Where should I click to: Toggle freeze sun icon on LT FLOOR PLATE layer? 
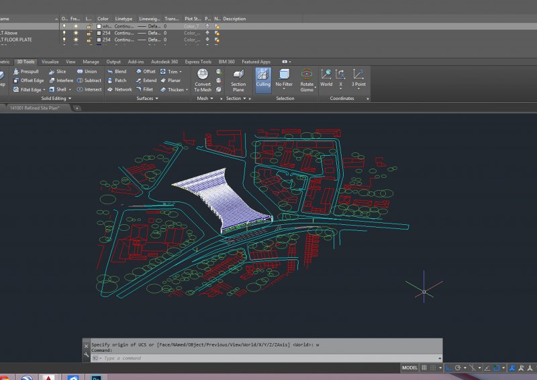pyautogui.click(x=76, y=40)
